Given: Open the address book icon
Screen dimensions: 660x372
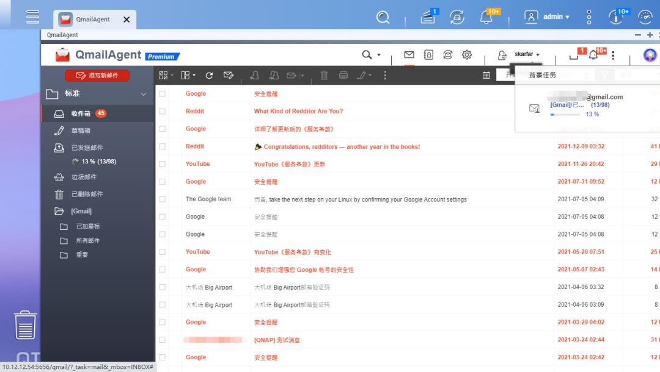Looking at the screenshot, I should pos(428,54).
